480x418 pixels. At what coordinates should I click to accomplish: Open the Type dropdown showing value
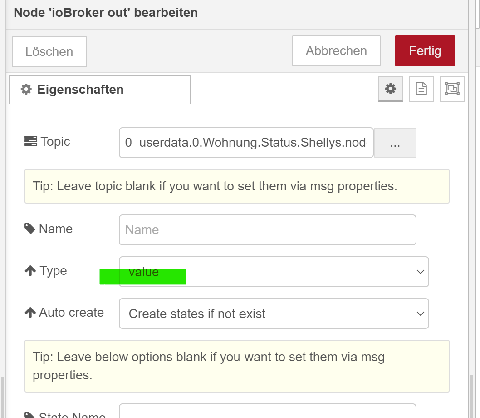pos(274,272)
